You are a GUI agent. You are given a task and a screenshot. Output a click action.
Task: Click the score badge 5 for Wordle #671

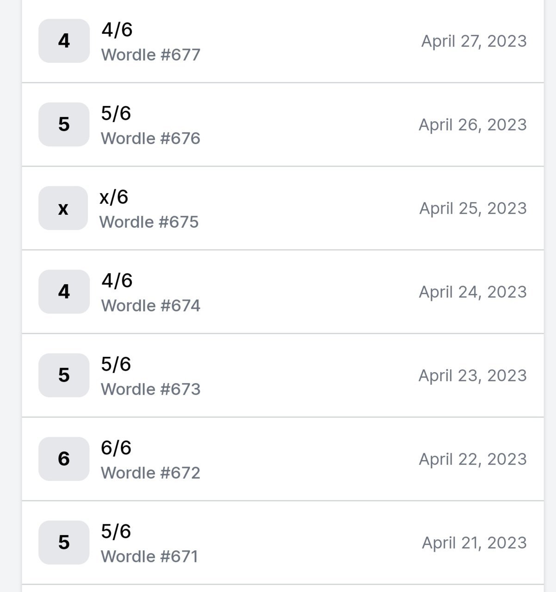(64, 542)
